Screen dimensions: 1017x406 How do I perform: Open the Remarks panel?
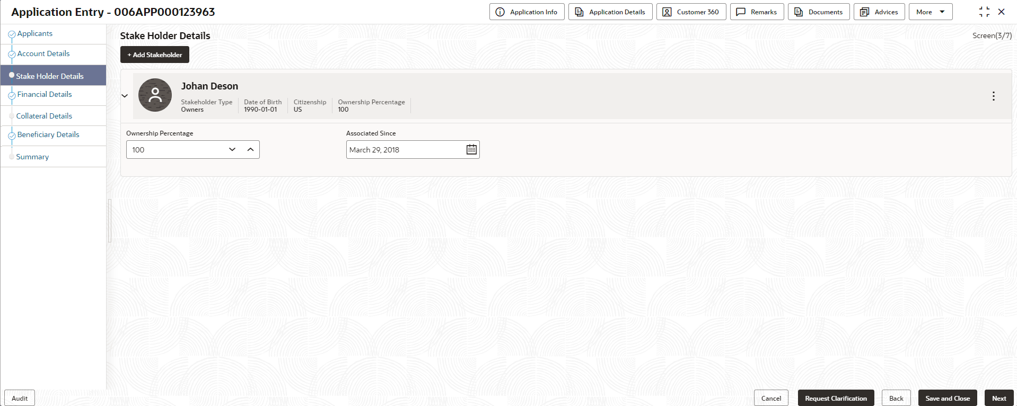757,12
